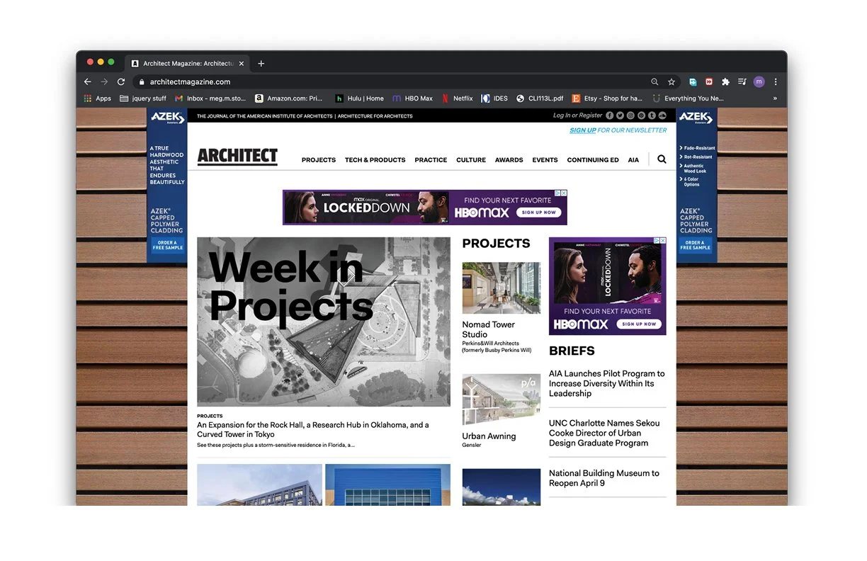The image size is (867, 561).
Task: Click the 'Urban Awning' project title
Action: coord(489,436)
